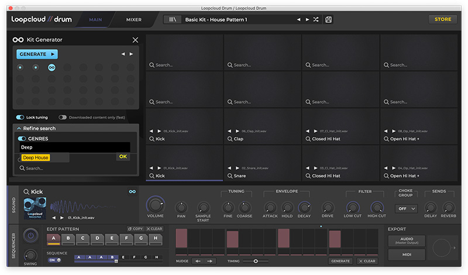Next sample on 06_Clap_init.wav pad
Viewport: 468px width, 275px height.
click(x=238, y=131)
